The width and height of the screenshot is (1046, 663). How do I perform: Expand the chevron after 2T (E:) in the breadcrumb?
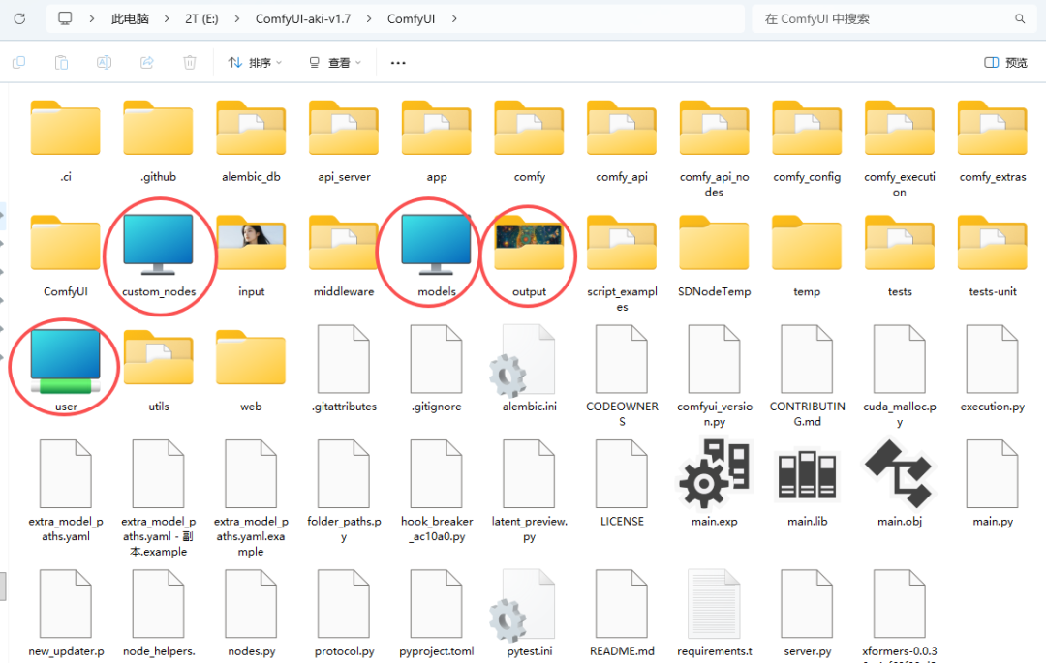[x=237, y=19]
